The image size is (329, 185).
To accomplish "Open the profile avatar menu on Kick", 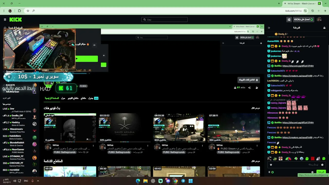I will [319, 20].
